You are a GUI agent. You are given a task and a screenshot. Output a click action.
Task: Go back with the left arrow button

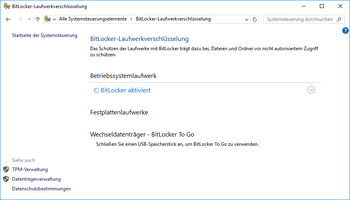(x=8, y=19)
